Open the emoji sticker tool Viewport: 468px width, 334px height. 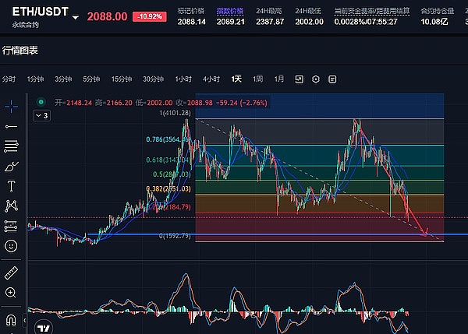click(11, 245)
